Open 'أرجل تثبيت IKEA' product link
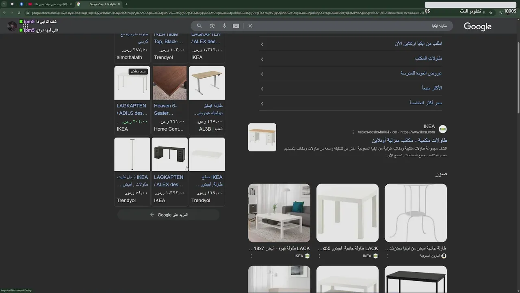 (x=132, y=181)
